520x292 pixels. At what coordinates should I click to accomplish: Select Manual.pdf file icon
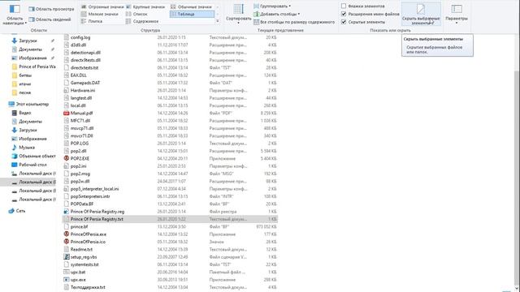pyautogui.click(x=67, y=114)
